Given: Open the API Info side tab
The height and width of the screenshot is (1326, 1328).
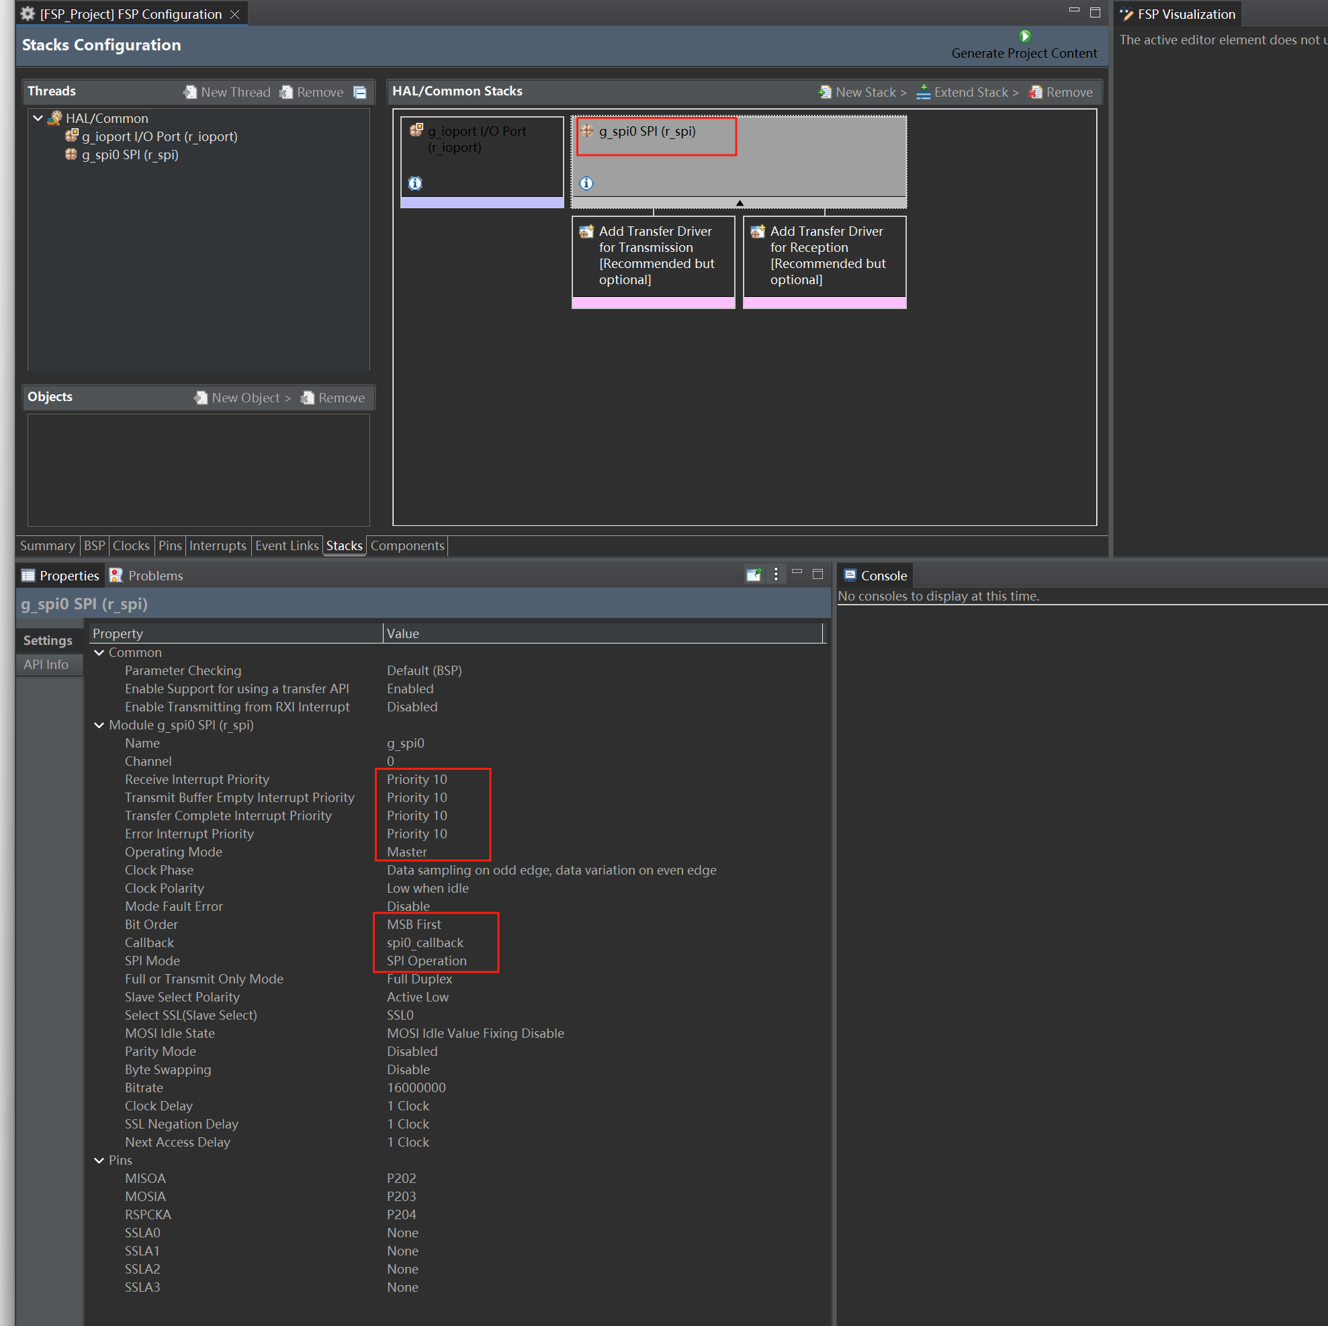Looking at the screenshot, I should (46, 665).
